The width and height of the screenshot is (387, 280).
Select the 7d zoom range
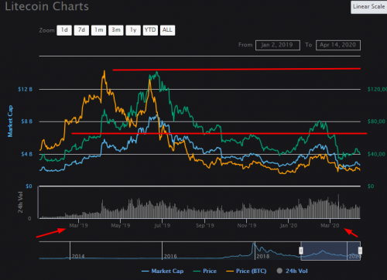tap(81, 30)
